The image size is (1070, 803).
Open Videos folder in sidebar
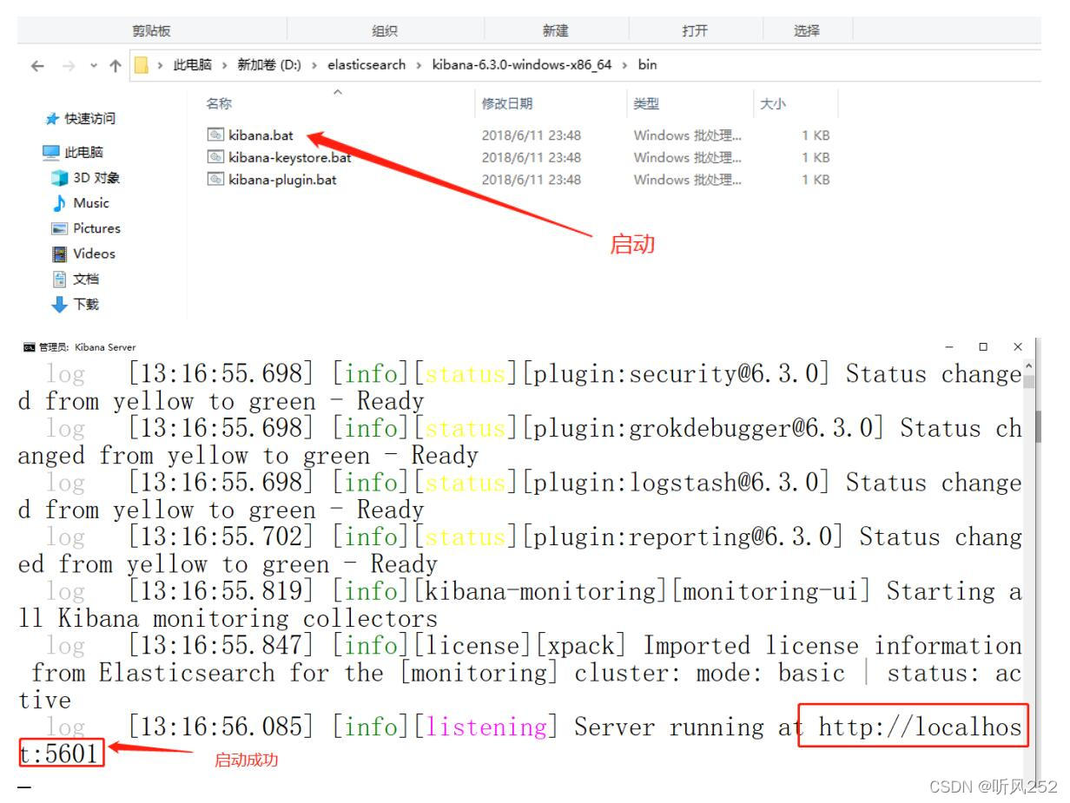point(94,253)
